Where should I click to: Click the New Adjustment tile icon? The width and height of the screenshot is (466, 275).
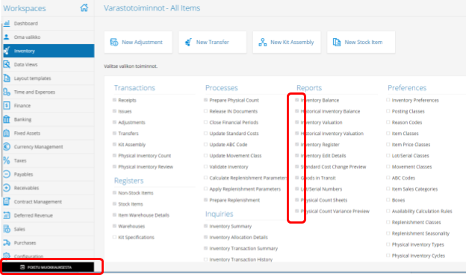[114, 42]
